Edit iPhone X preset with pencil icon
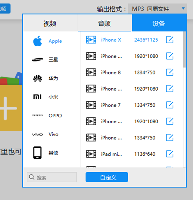193x200 pixels. pyautogui.click(x=170, y=40)
